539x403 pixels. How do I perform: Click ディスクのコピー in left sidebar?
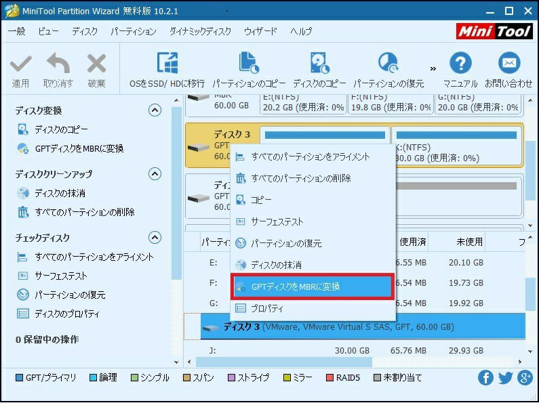61,130
